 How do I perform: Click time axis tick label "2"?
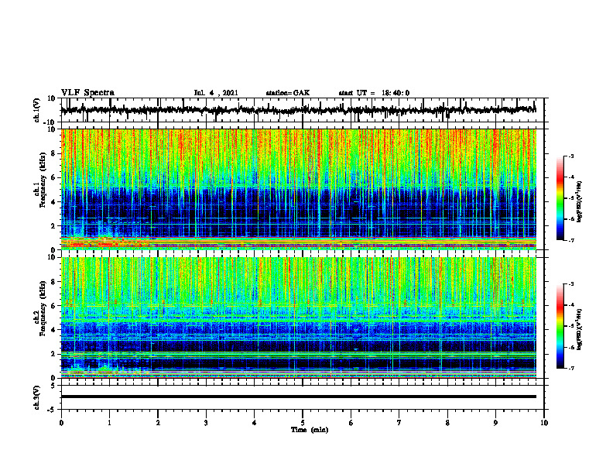158,423
